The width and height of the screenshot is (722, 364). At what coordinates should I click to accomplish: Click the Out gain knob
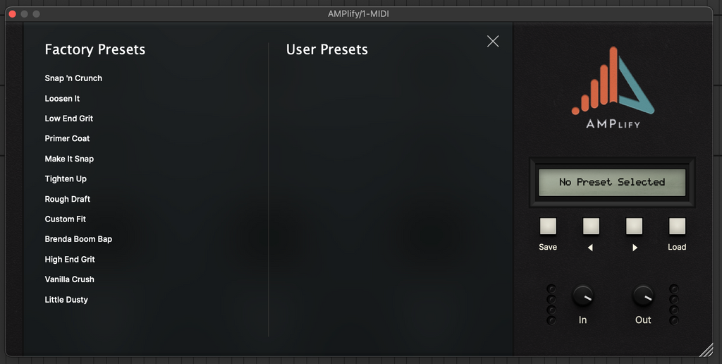(643, 296)
